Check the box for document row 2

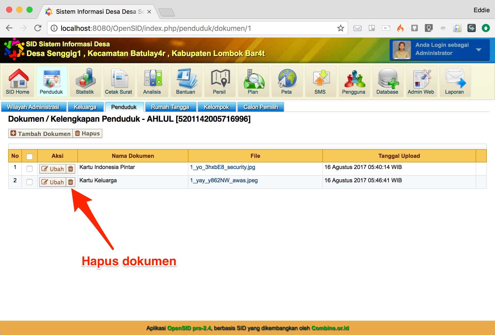pyautogui.click(x=30, y=182)
